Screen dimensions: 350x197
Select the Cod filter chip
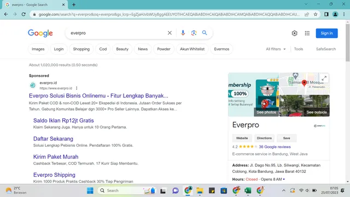[x=103, y=49]
